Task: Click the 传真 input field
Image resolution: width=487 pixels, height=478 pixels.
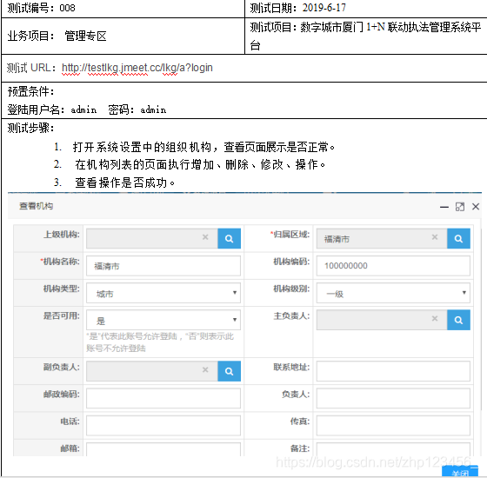Action: click(393, 426)
